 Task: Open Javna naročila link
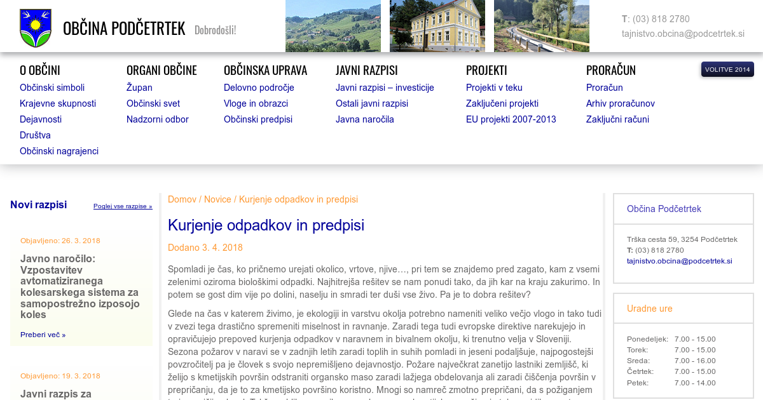[x=365, y=119]
